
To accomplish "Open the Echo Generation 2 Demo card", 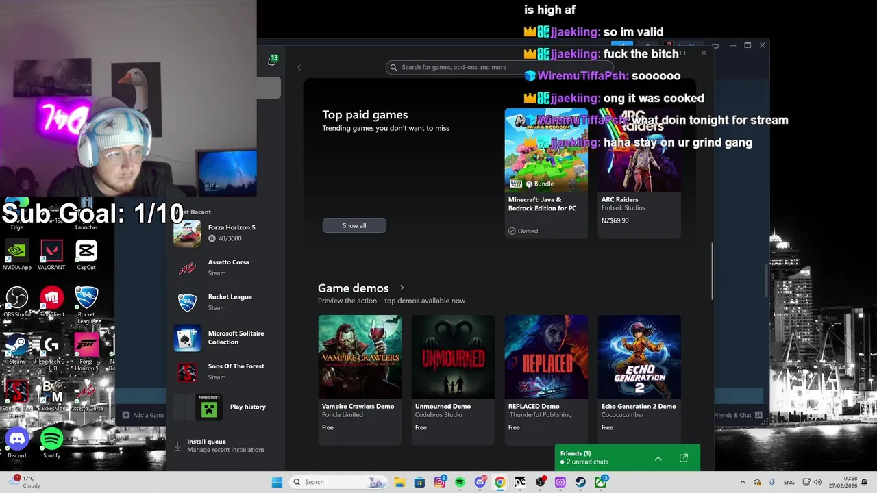I will click(639, 380).
